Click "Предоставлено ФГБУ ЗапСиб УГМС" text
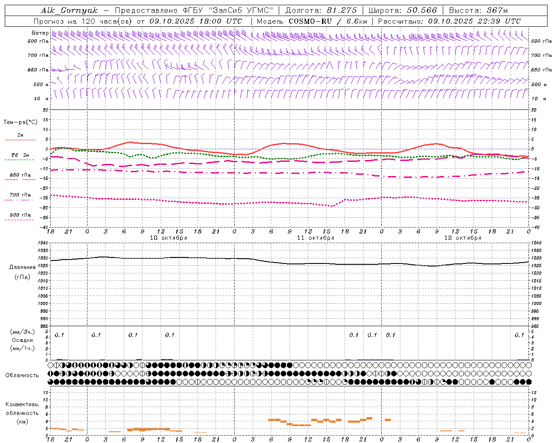Screen dimensions: 554x443 [x=194, y=10]
